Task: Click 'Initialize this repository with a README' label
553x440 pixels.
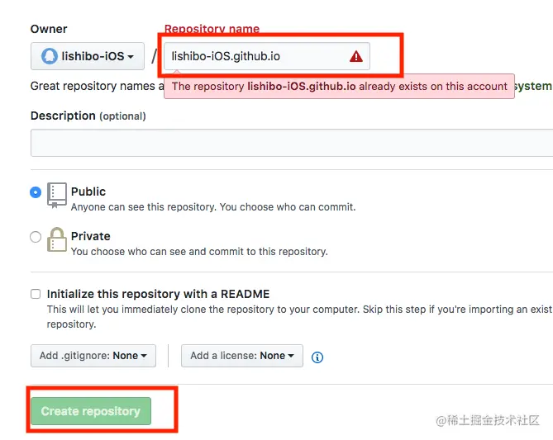Action: click(158, 294)
